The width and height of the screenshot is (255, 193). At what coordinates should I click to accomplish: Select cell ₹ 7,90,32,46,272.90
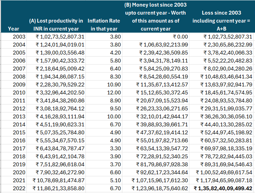click(56, 173)
